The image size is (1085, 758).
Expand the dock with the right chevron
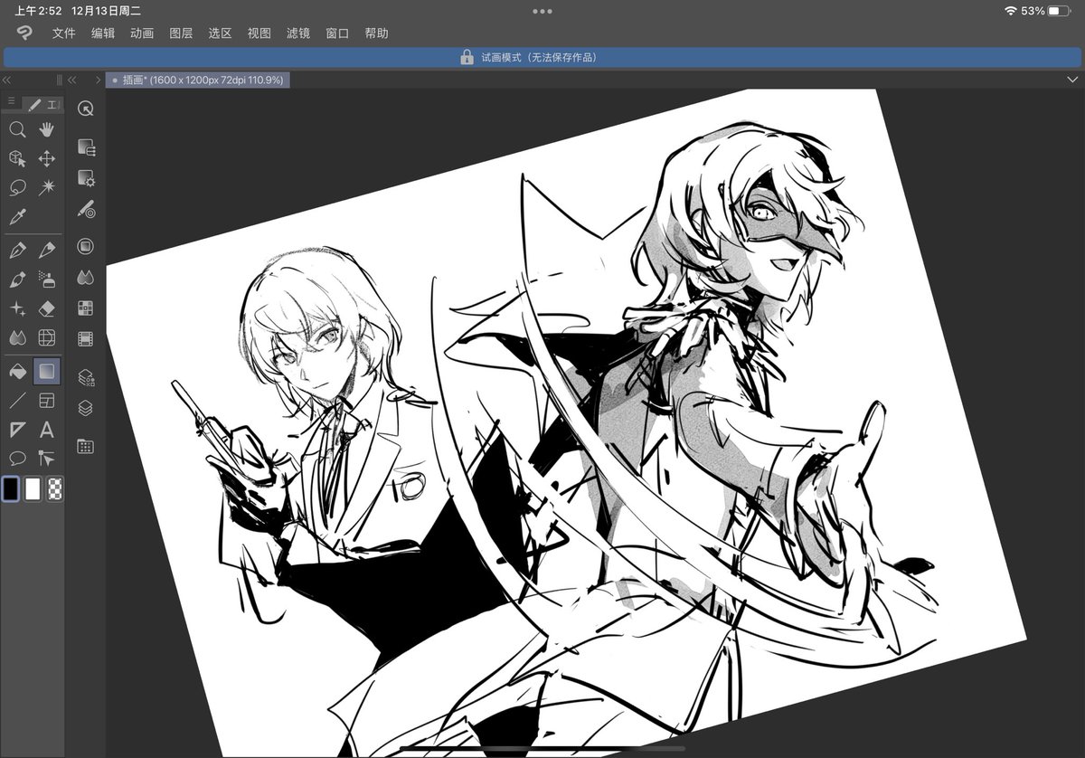click(x=98, y=80)
